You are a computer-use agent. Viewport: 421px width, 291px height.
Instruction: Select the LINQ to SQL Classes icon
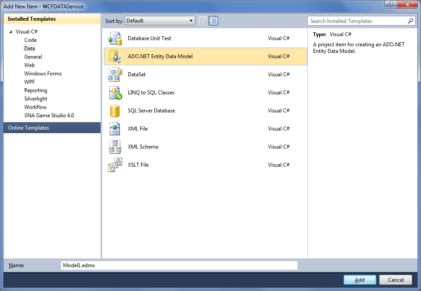[x=115, y=93]
